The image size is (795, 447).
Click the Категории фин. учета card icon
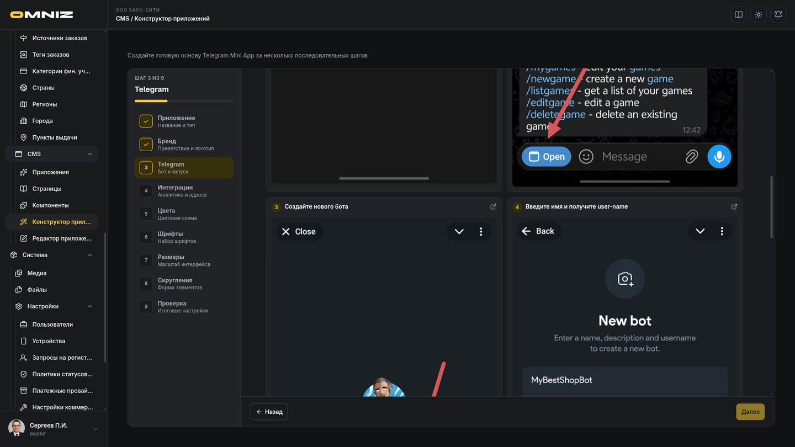coord(24,71)
